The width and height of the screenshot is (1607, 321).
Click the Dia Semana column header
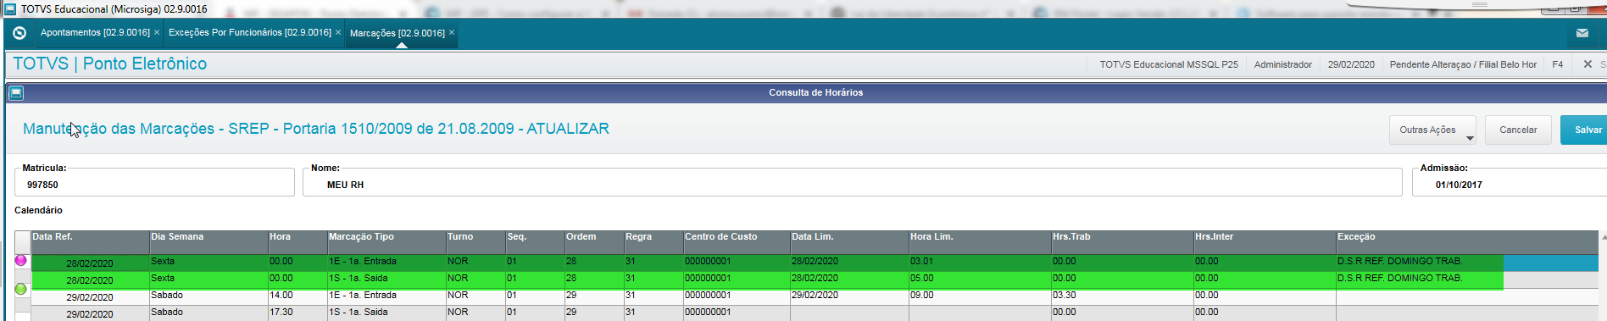209,242
